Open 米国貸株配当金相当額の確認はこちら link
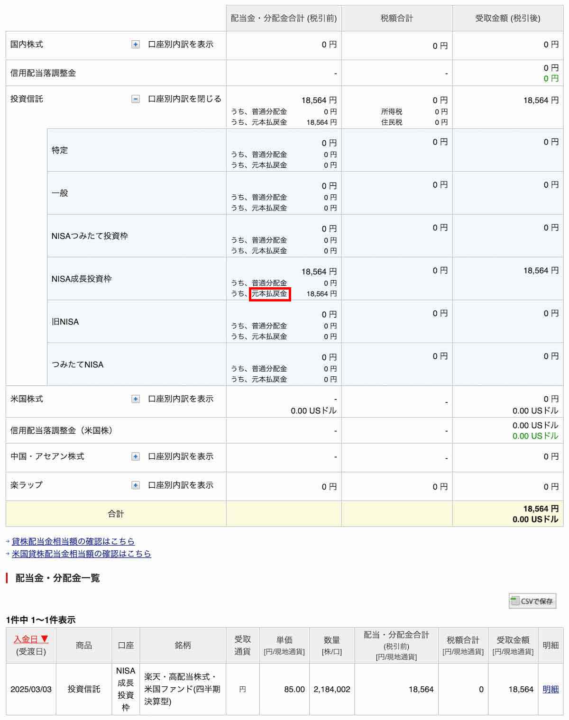This screenshot has height=720, width=569. point(81,554)
